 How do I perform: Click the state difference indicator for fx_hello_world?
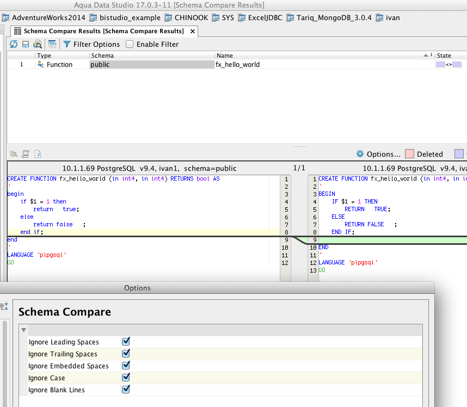pos(448,65)
